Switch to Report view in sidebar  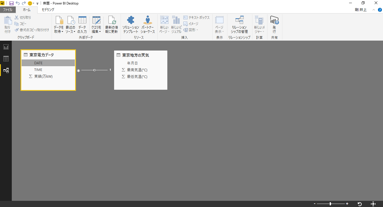click(6, 47)
